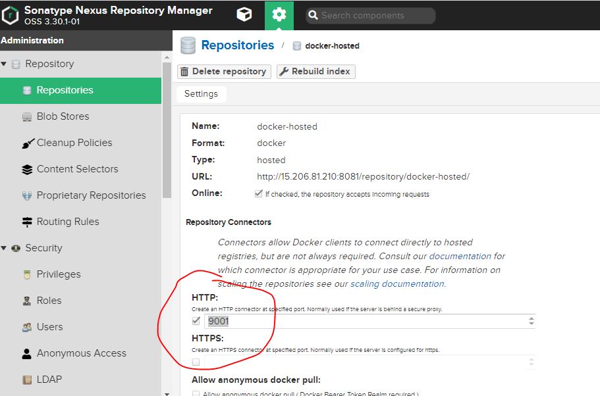
Task: Open Cleanup Policies broom item
Action: point(74,143)
